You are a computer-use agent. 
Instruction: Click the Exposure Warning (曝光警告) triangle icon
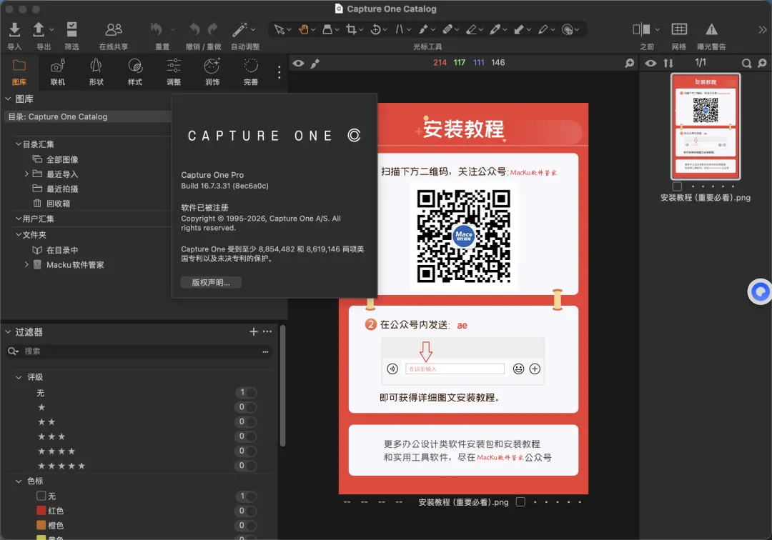tap(711, 29)
